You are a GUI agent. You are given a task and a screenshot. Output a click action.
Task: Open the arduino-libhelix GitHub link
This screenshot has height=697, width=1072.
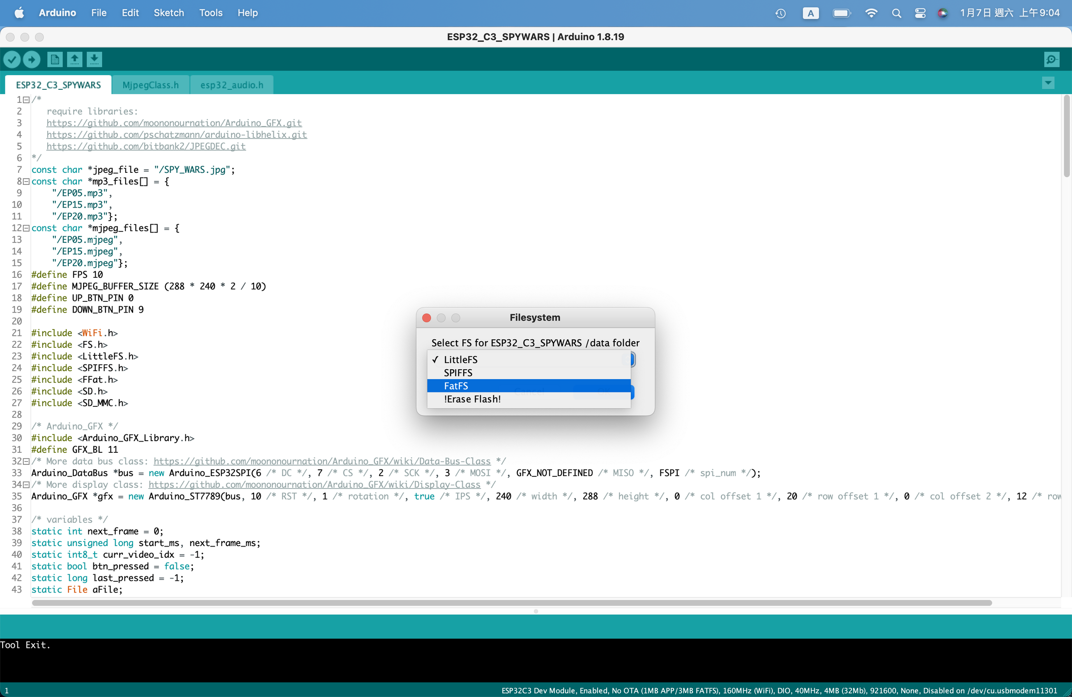tap(176, 135)
